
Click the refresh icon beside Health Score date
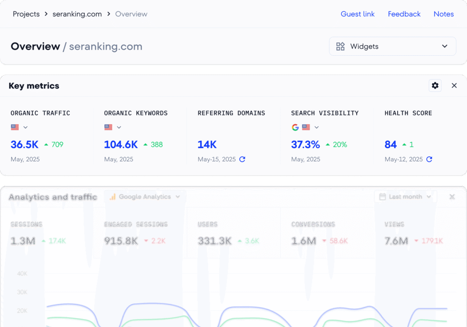coord(430,160)
